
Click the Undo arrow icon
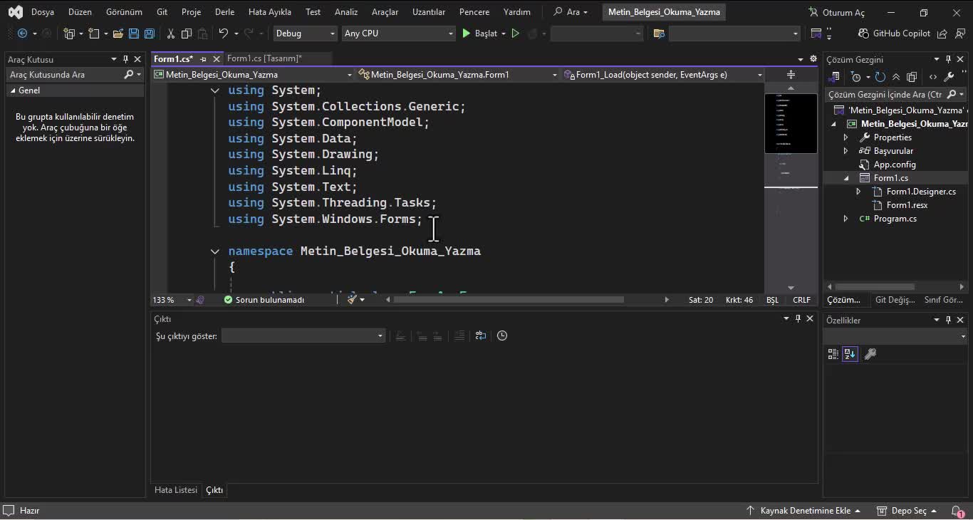click(223, 33)
